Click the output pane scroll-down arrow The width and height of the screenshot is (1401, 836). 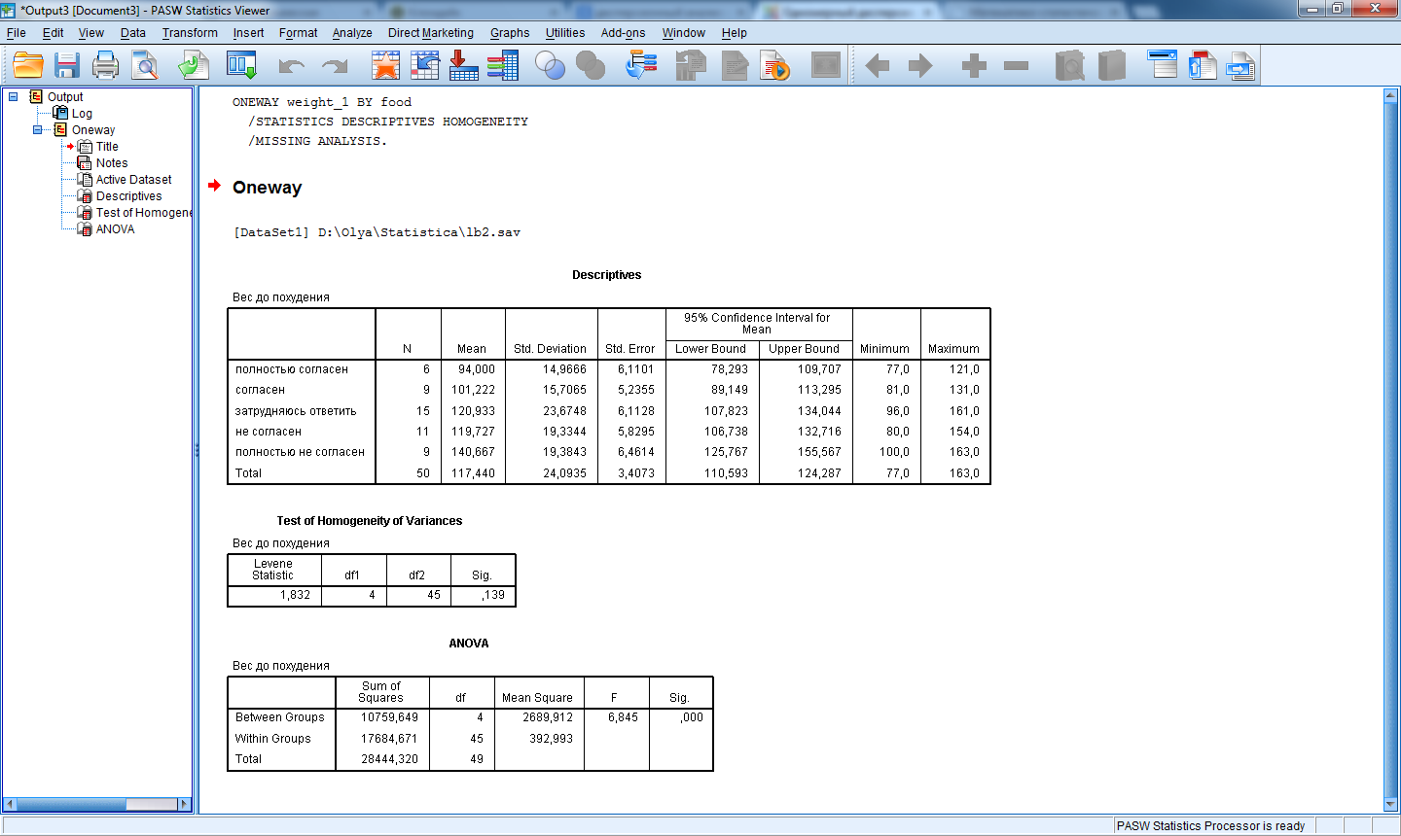point(1390,805)
